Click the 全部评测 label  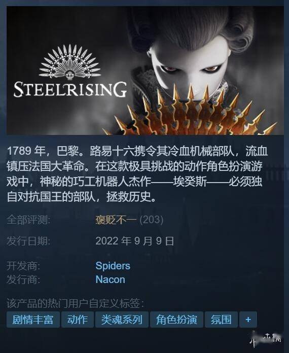(x=28, y=220)
